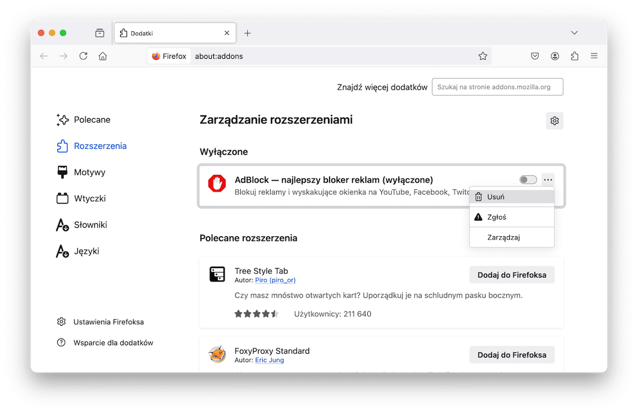This screenshot has height=413, width=638.
Task: Bookmark this page with the star icon
Action: (x=483, y=56)
